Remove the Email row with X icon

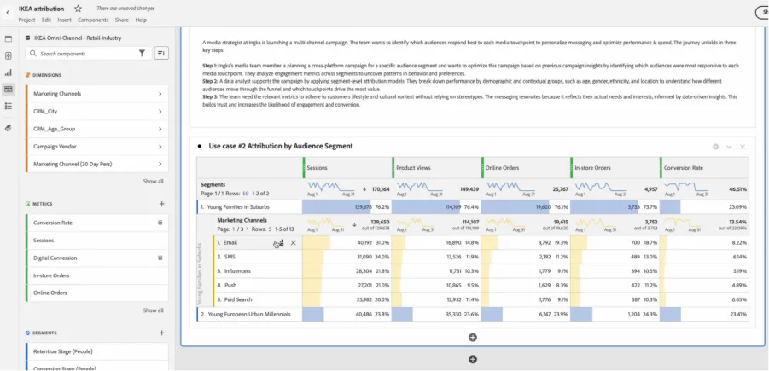(x=294, y=242)
